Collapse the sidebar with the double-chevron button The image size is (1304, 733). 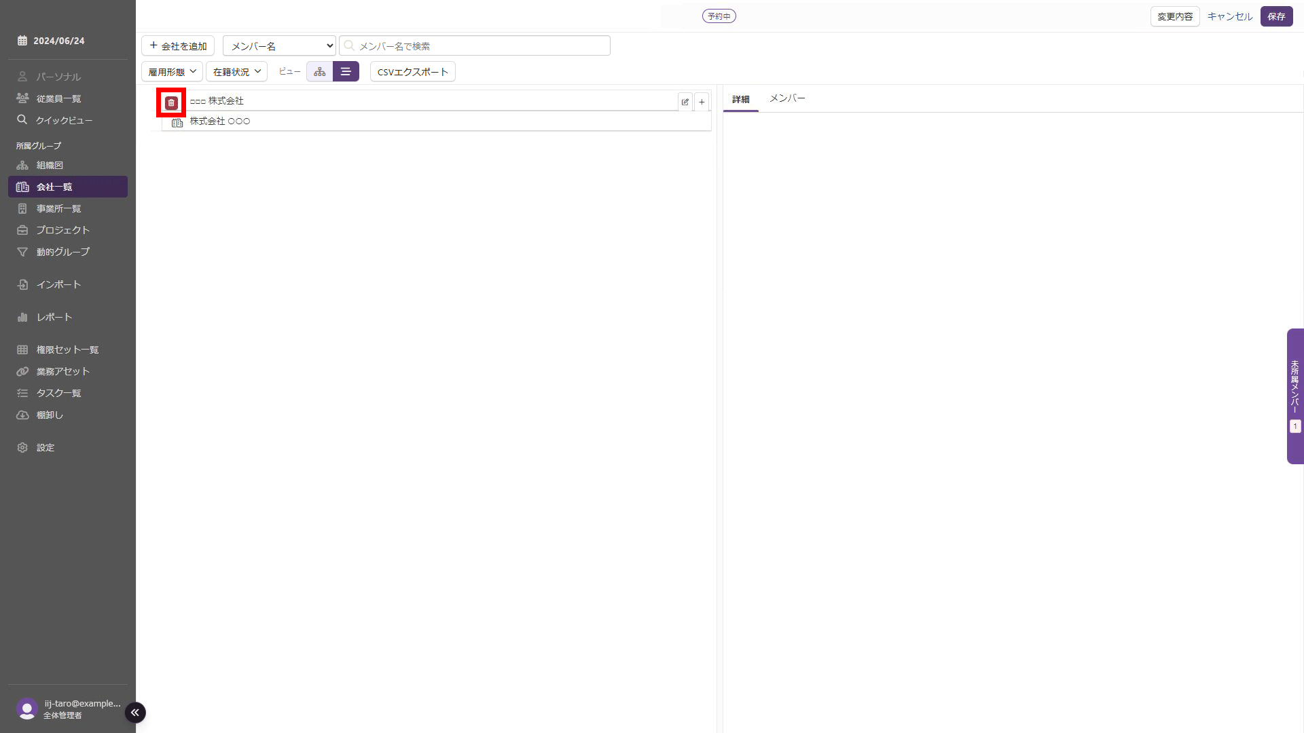tap(135, 712)
